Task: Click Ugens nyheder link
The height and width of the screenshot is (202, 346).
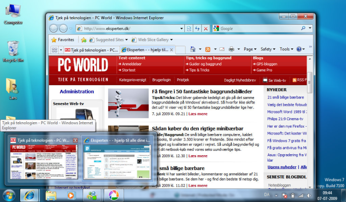Action: 282,167
